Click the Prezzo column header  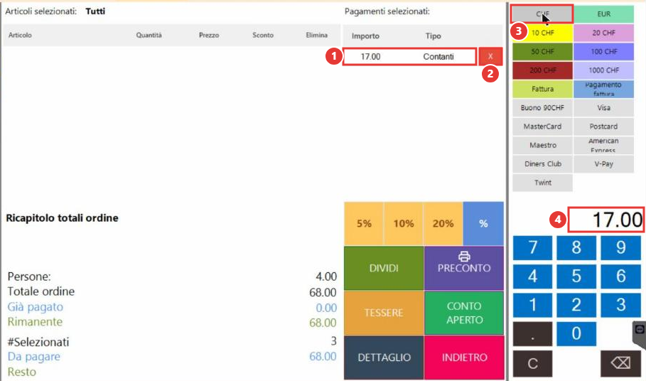point(209,35)
